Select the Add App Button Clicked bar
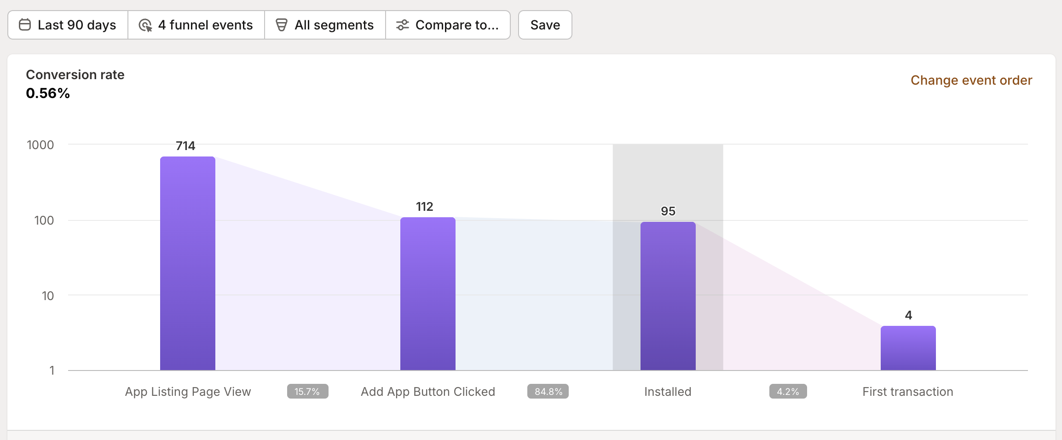 (428, 294)
